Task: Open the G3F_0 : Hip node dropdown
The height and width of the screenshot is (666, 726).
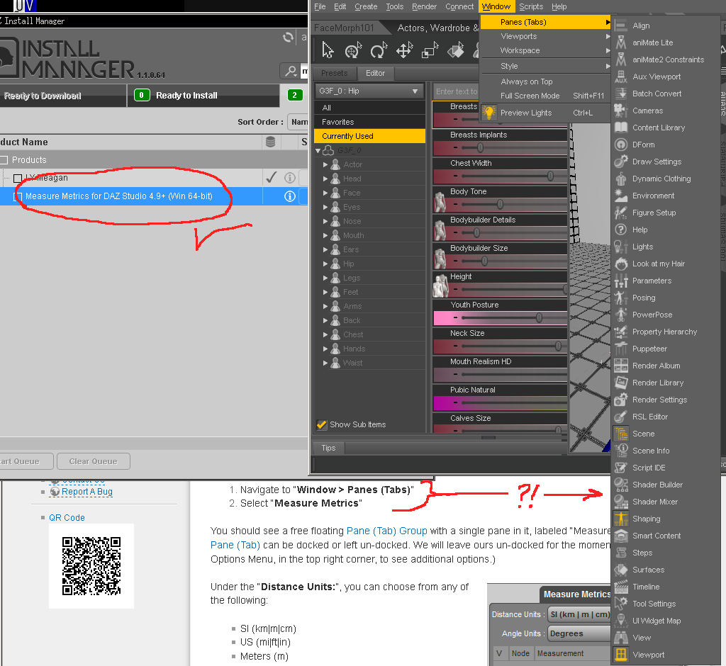Action: [369, 91]
